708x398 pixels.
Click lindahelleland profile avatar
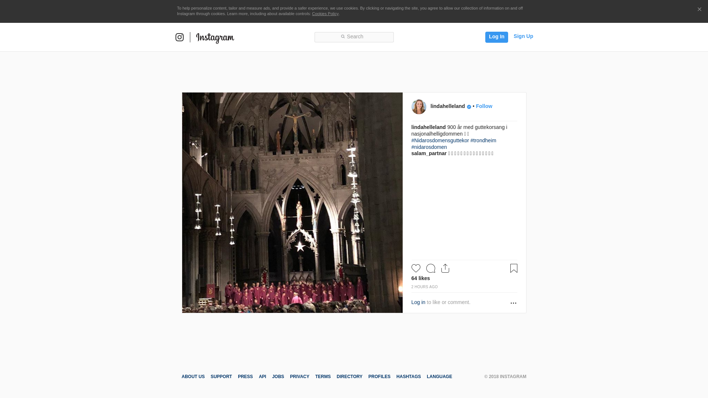(419, 107)
